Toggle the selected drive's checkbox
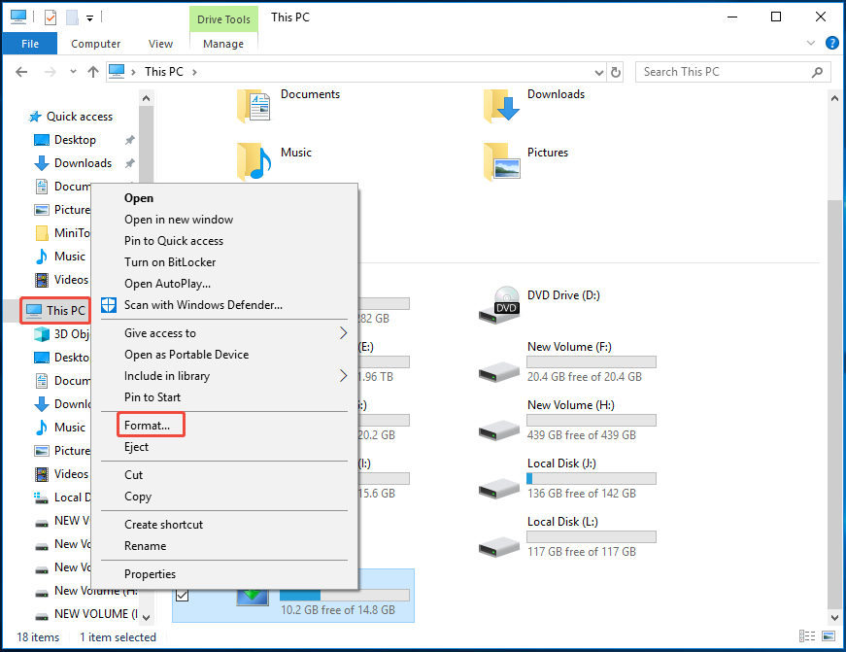Screen dimensions: 846x652 183,596
